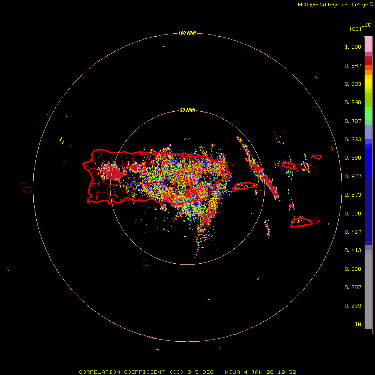Click the Correlation Coefficient caption at the bottom
375x375 pixels.
tap(187, 372)
